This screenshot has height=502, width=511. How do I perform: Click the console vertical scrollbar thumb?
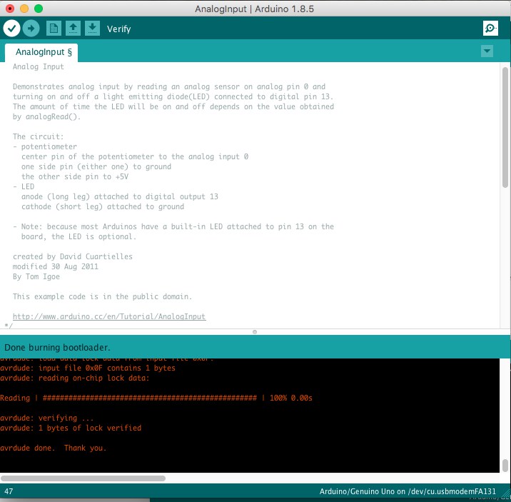pos(505,465)
